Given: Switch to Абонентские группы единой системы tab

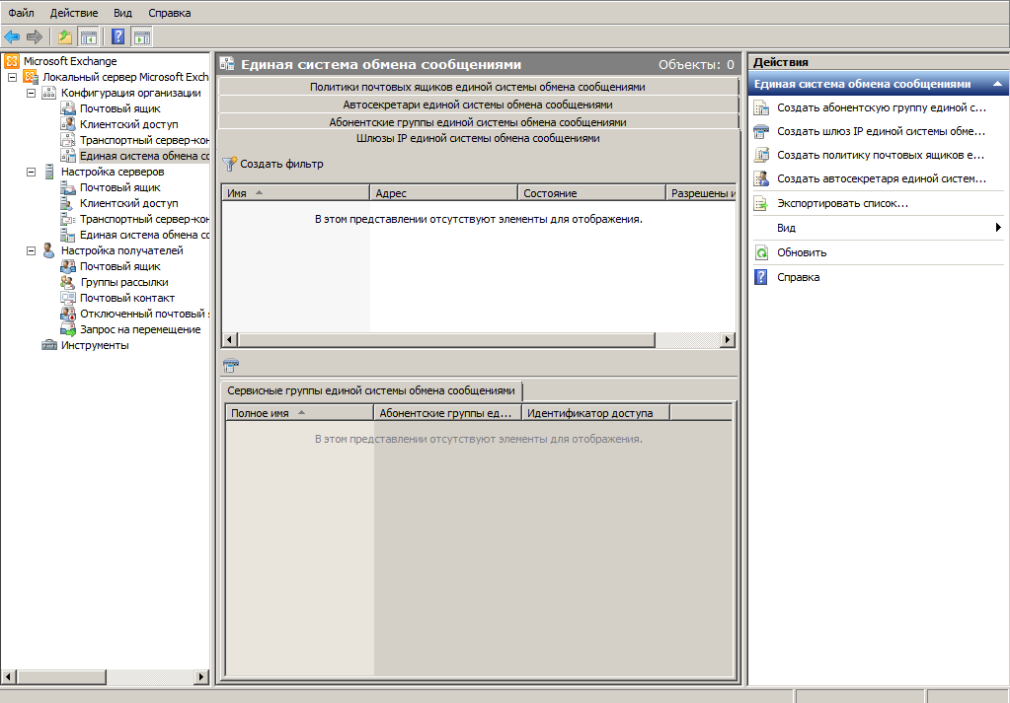Looking at the screenshot, I should click(478, 121).
